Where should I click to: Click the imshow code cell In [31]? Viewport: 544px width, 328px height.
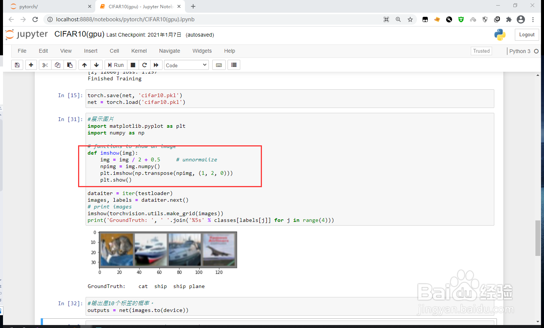click(290, 169)
